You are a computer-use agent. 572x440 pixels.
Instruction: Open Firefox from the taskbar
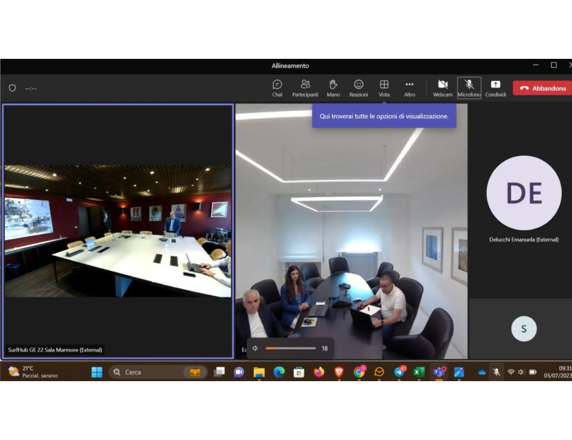[319, 372]
